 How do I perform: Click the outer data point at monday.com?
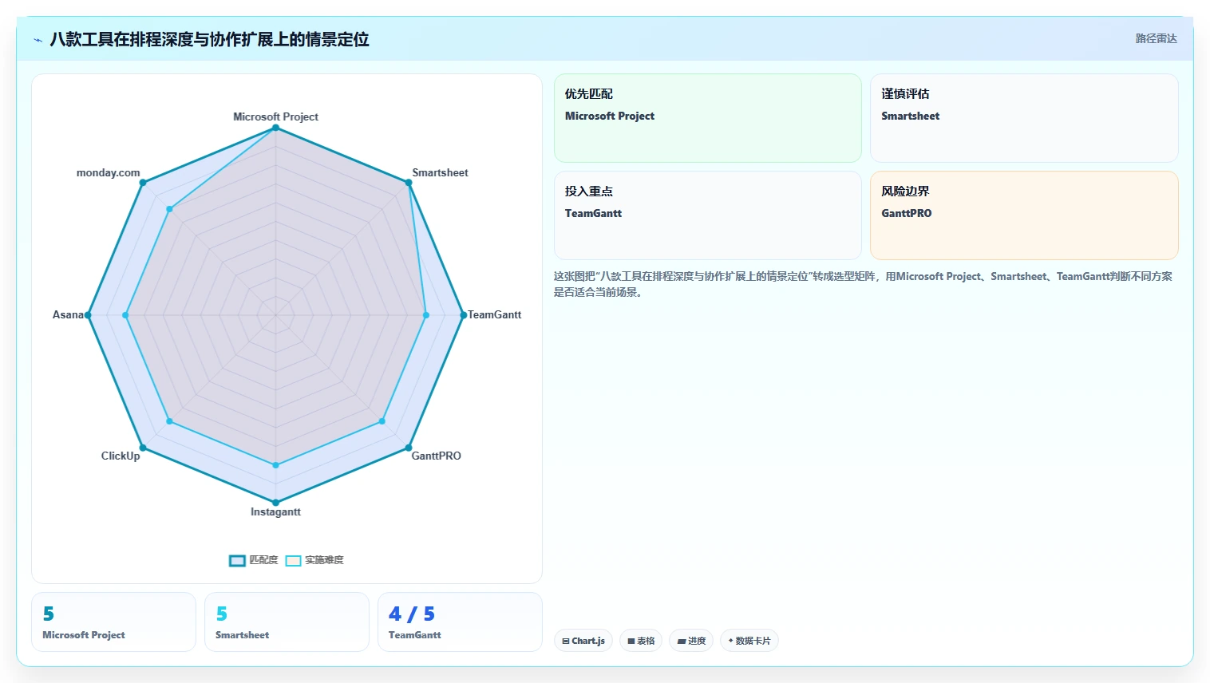[x=143, y=183]
